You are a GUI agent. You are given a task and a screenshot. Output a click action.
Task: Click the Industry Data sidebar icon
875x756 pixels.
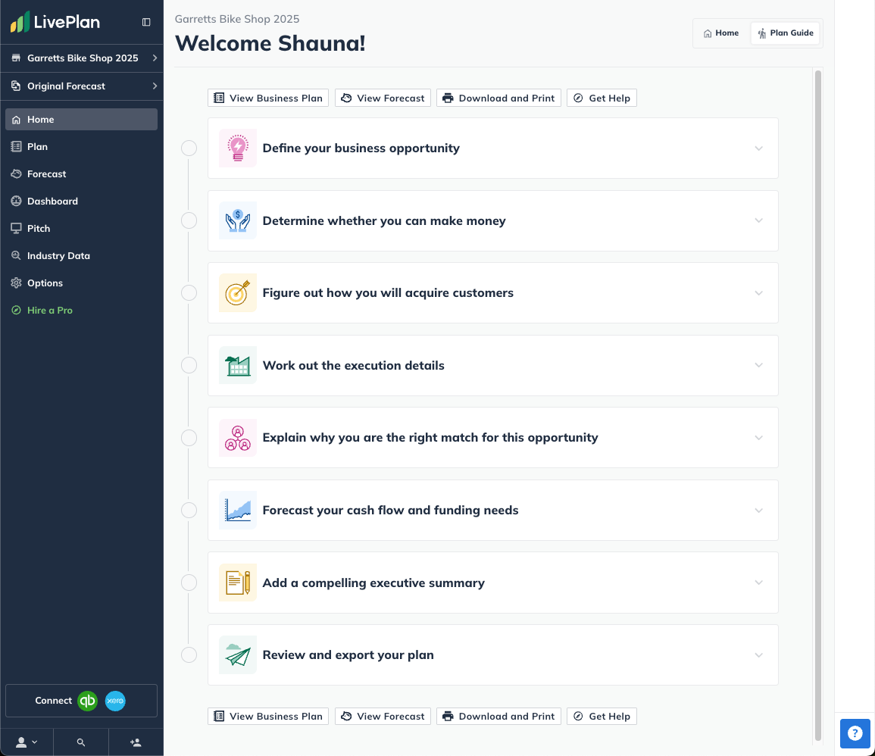coord(16,255)
